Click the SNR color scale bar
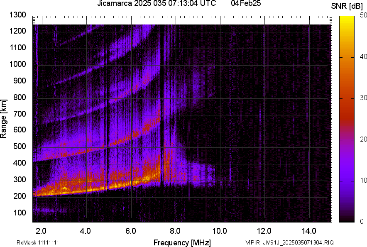 [x=347, y=119]
